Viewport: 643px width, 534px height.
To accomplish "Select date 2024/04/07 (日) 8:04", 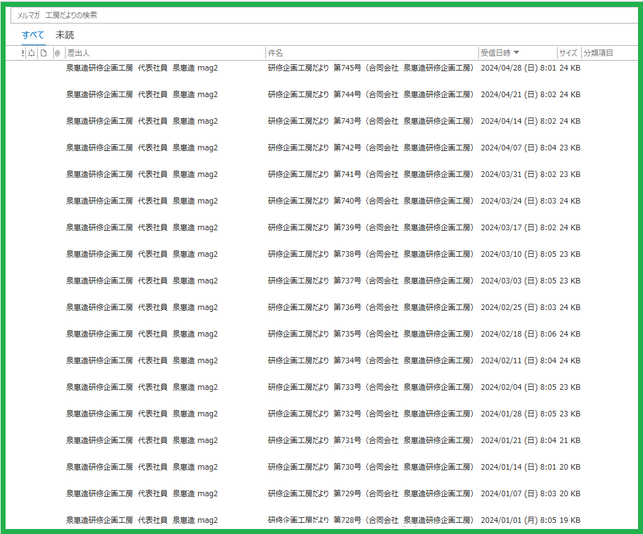I will tap(519, 148).
